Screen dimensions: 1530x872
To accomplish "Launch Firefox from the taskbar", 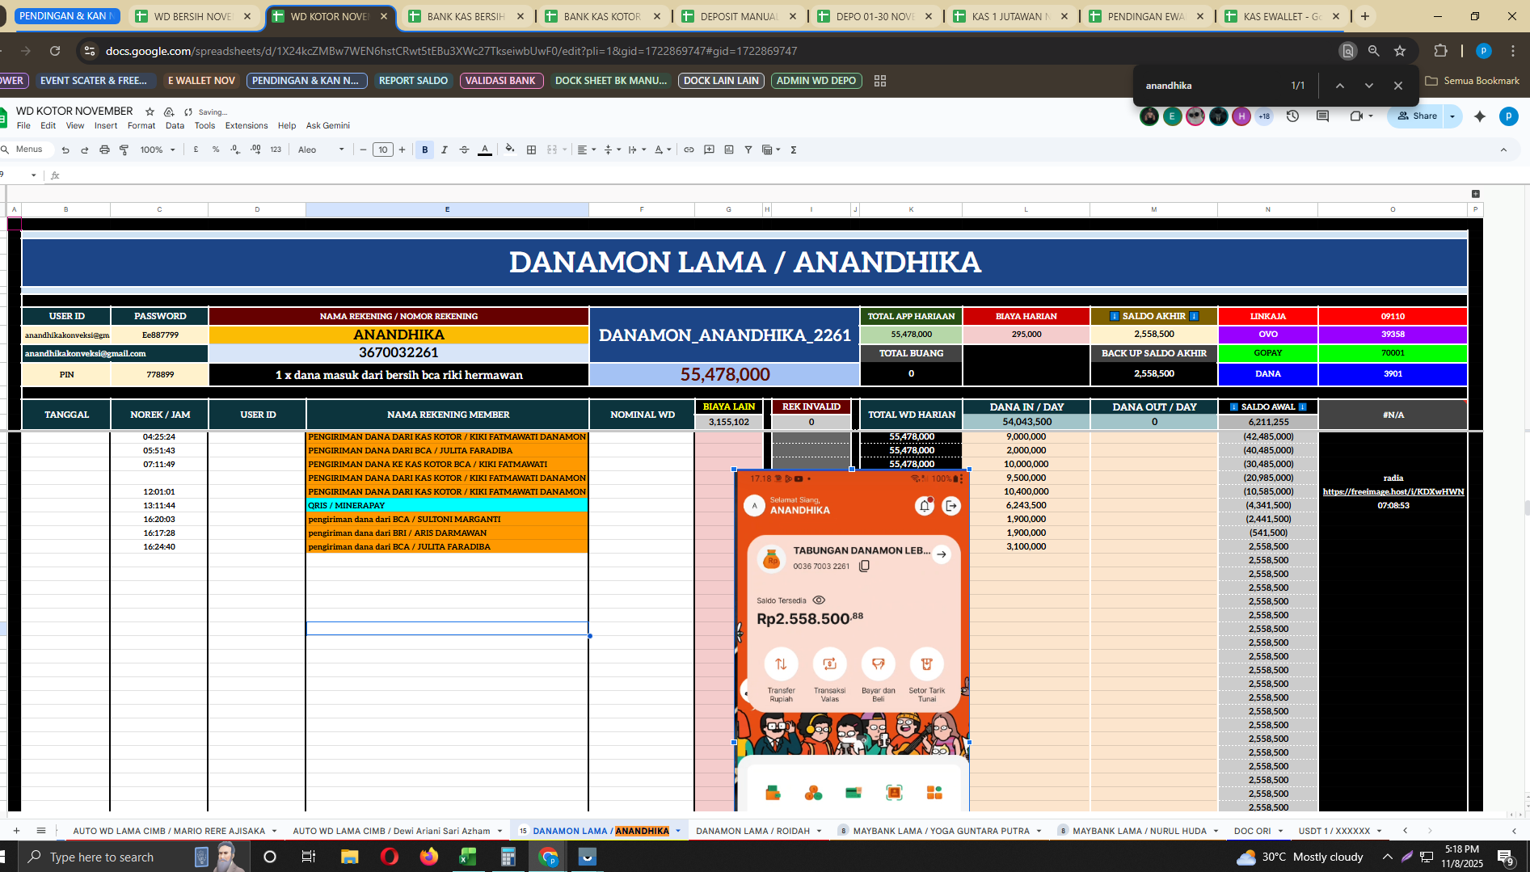I will [428, 857].
